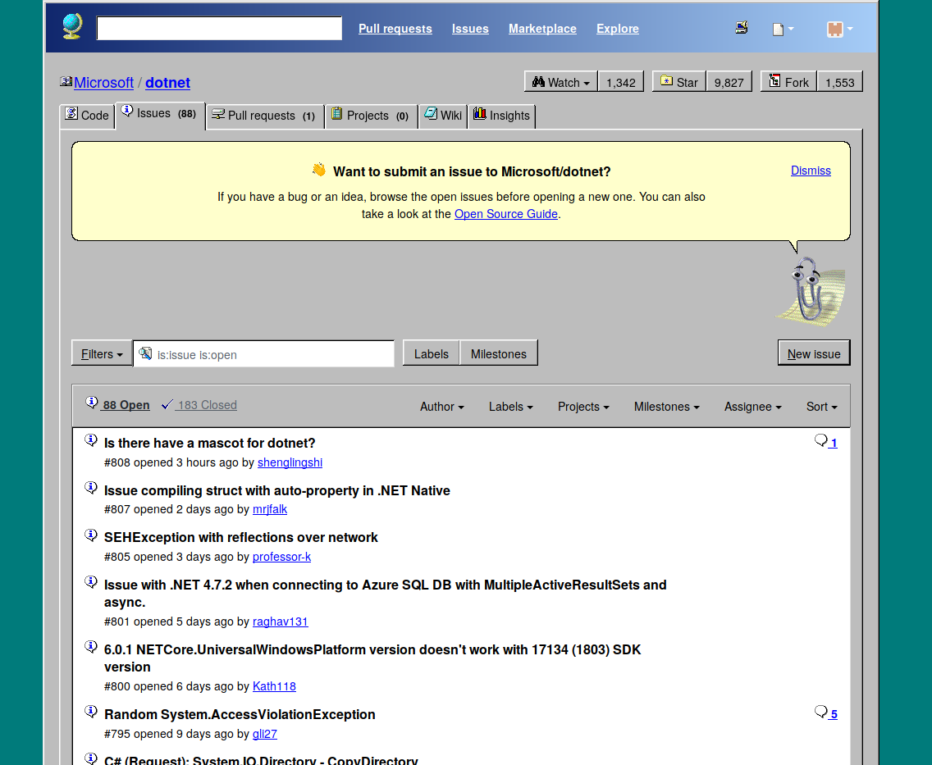View the 9,827 stargazers count
The height and width of the screenshot is (765, 932).
(x=729, y=82)
